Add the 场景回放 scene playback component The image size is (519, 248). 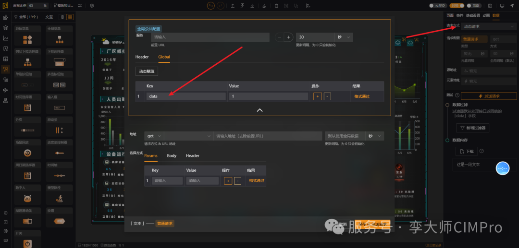(27, 149)
